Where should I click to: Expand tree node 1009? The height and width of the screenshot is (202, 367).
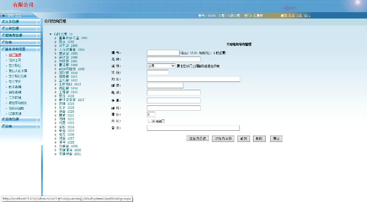coord(55,69)
